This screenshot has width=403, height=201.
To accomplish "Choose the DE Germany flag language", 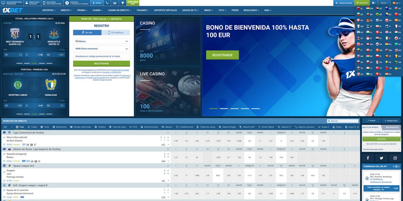I will pos(370,20).
